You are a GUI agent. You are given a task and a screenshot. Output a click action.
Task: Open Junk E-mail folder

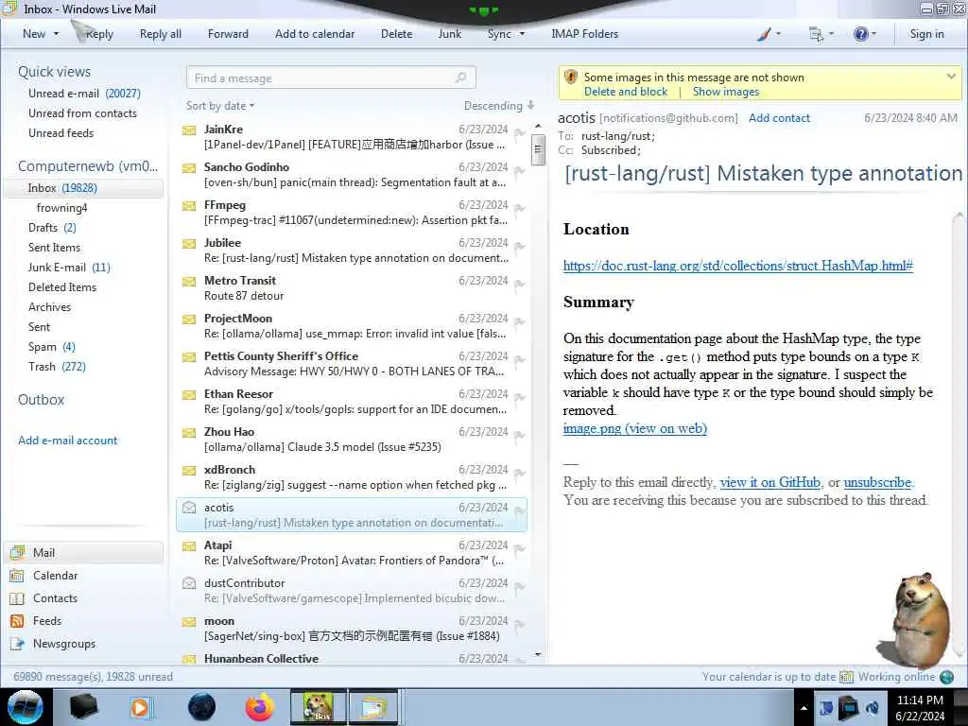69,267
